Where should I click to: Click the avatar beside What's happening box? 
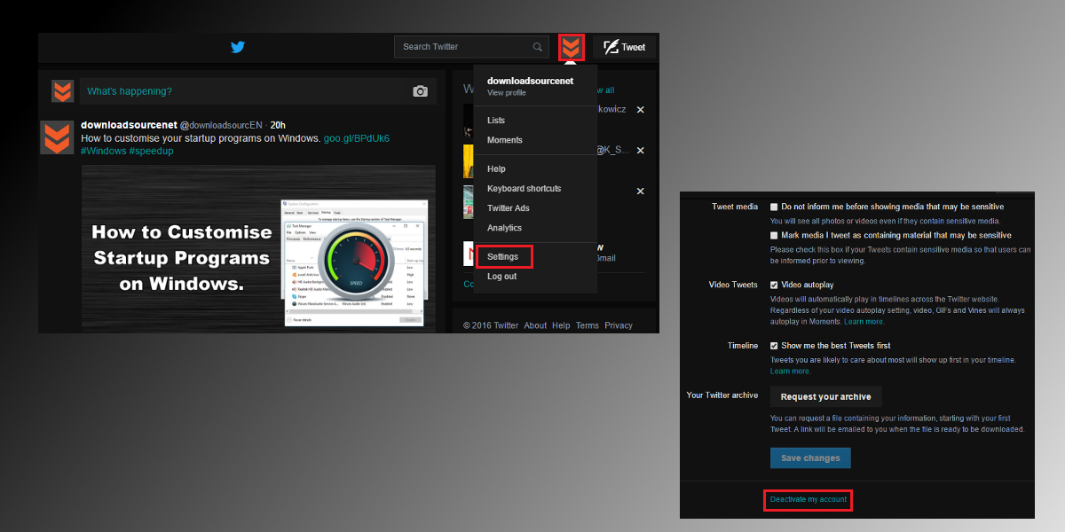(x=62, y=91)
